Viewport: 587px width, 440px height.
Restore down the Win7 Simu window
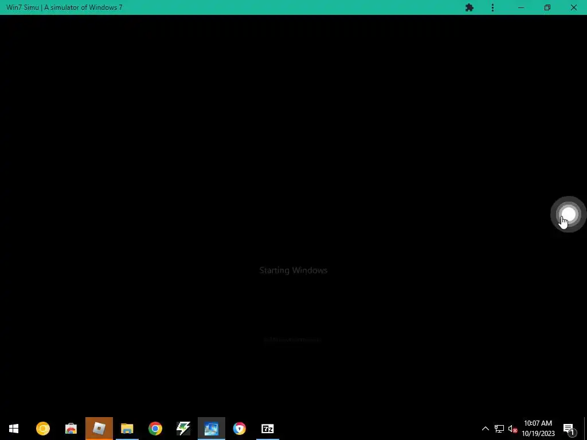click(547, 7)
